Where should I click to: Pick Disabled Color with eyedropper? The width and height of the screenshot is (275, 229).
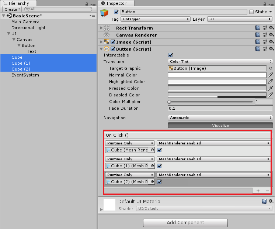tap(270, 95)
